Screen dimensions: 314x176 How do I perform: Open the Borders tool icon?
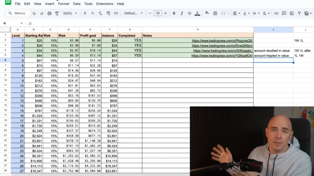pos(215,13)
